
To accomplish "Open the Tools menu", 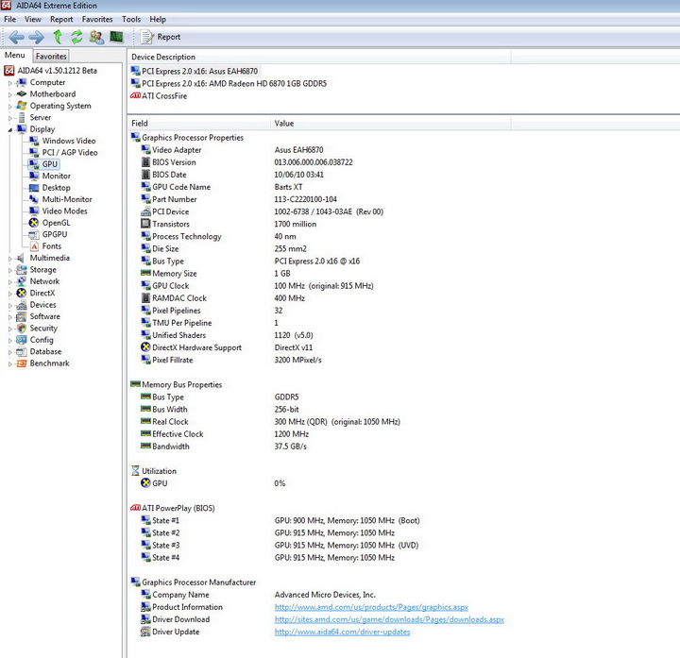I will (131, 20).
